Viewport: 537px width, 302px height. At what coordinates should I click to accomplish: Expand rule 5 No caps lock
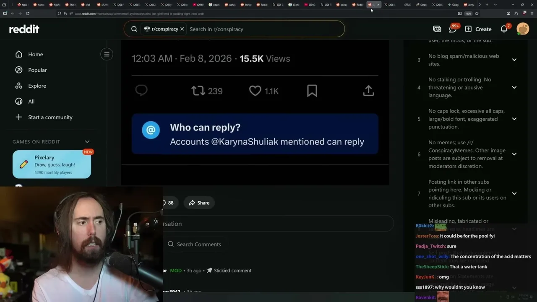514,119
